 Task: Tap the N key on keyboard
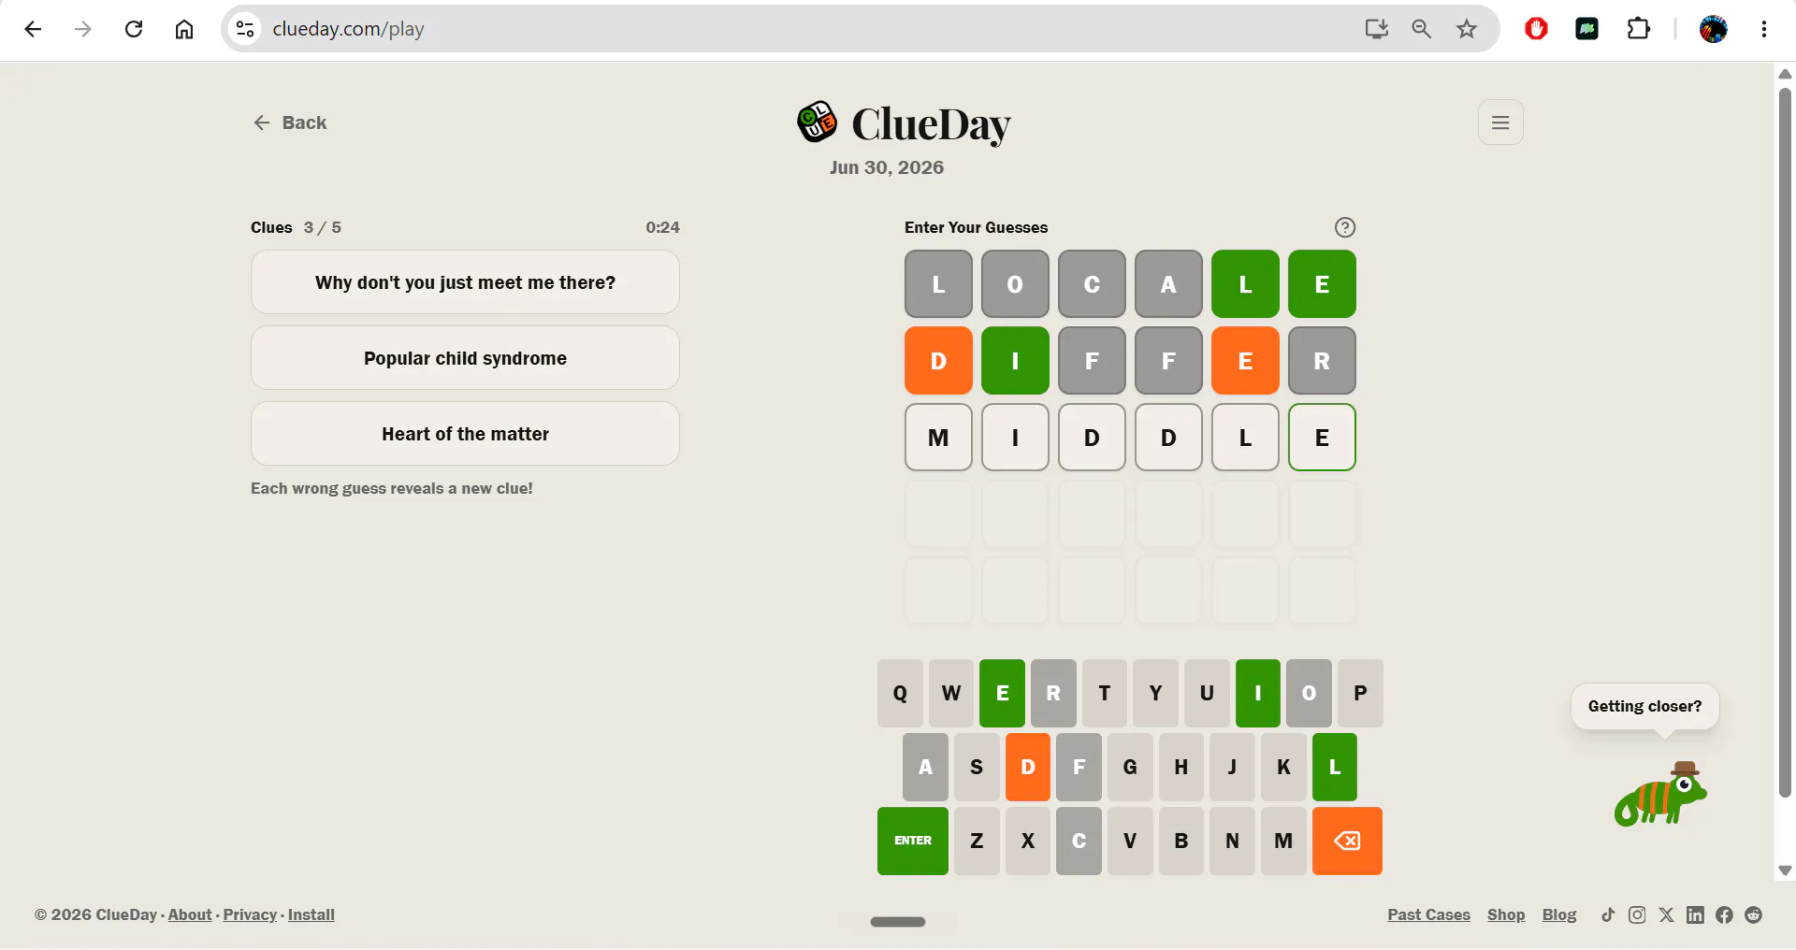point(1232,841)
